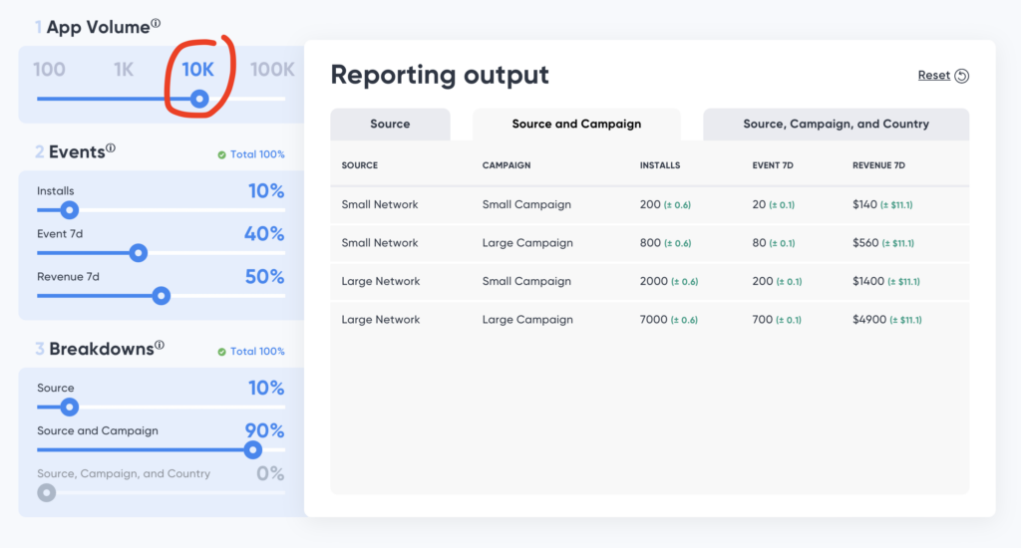Click the Reporting output heading
The height and width of the screenshot is (548, 1021).
click(x=440, y=75)
